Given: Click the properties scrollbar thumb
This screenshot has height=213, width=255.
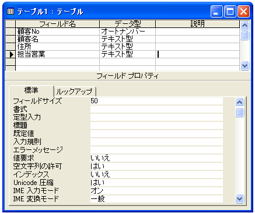Looking at the screenshot, I should 239,112.
